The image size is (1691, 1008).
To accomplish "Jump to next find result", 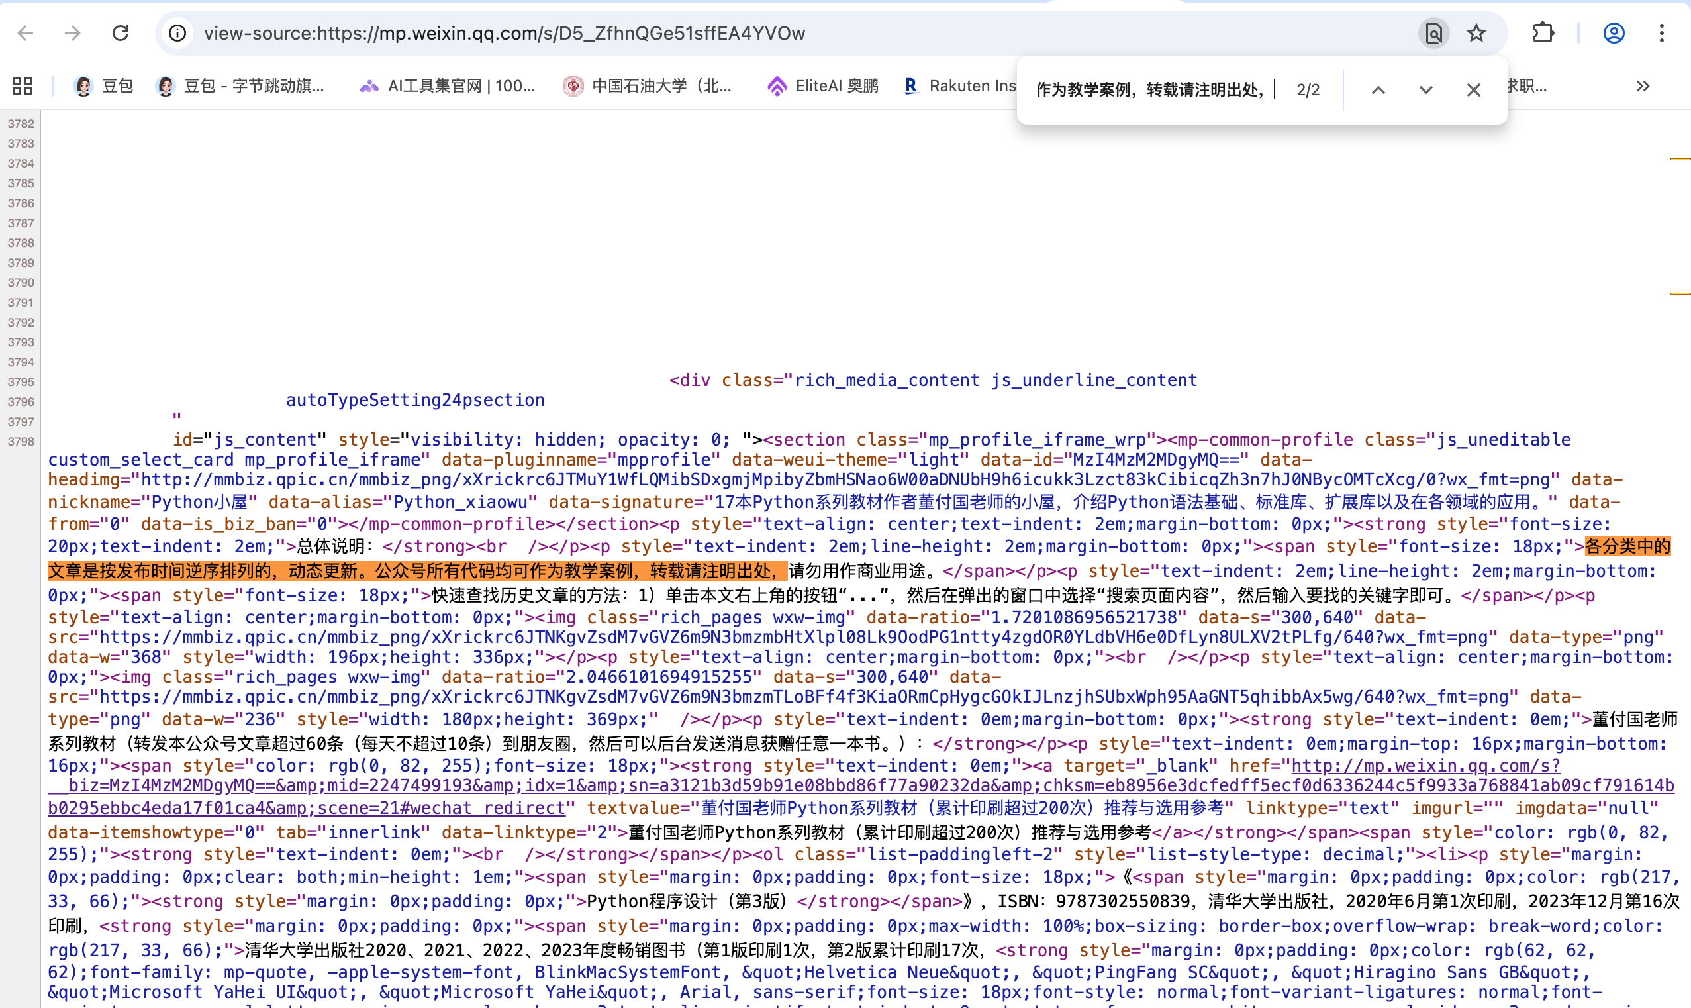I will pos(1425,89).
